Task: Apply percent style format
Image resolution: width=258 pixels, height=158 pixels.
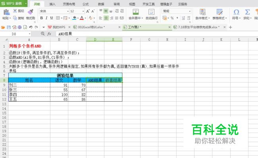Action: click(x=172, y=18)
